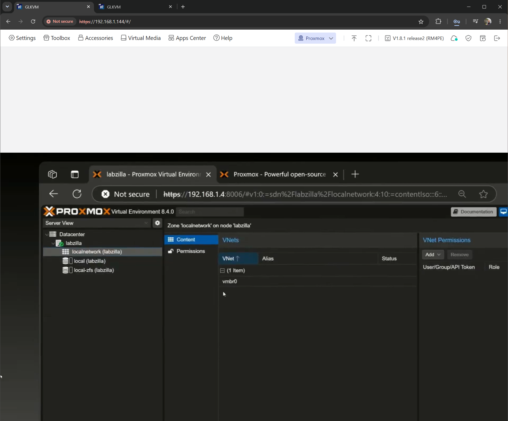Open a new Chrome tab
Image resolution: width=508 pixels, height=421 pixels.
pos(183,7)
